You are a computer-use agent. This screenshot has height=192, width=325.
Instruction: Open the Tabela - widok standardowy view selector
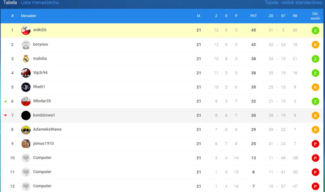click(293, 3)
